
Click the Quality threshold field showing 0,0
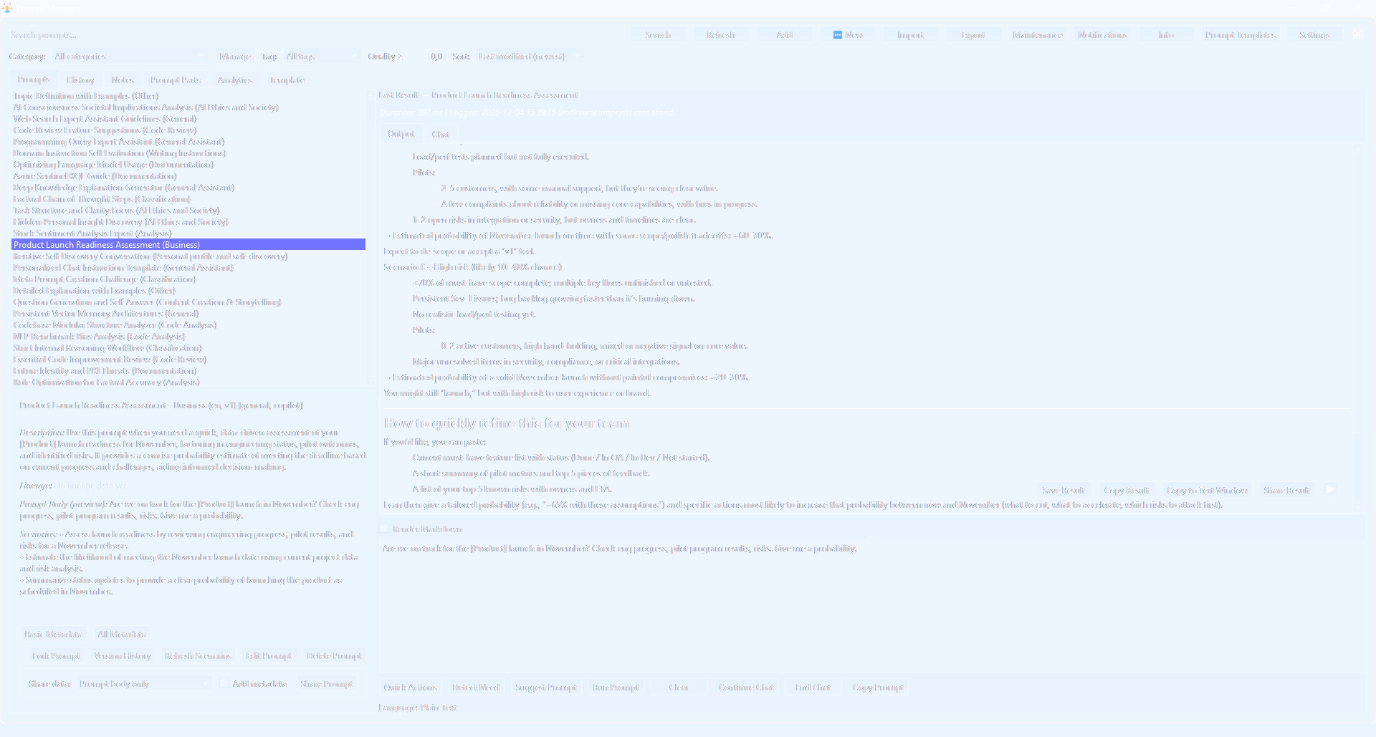click(428, 56)
